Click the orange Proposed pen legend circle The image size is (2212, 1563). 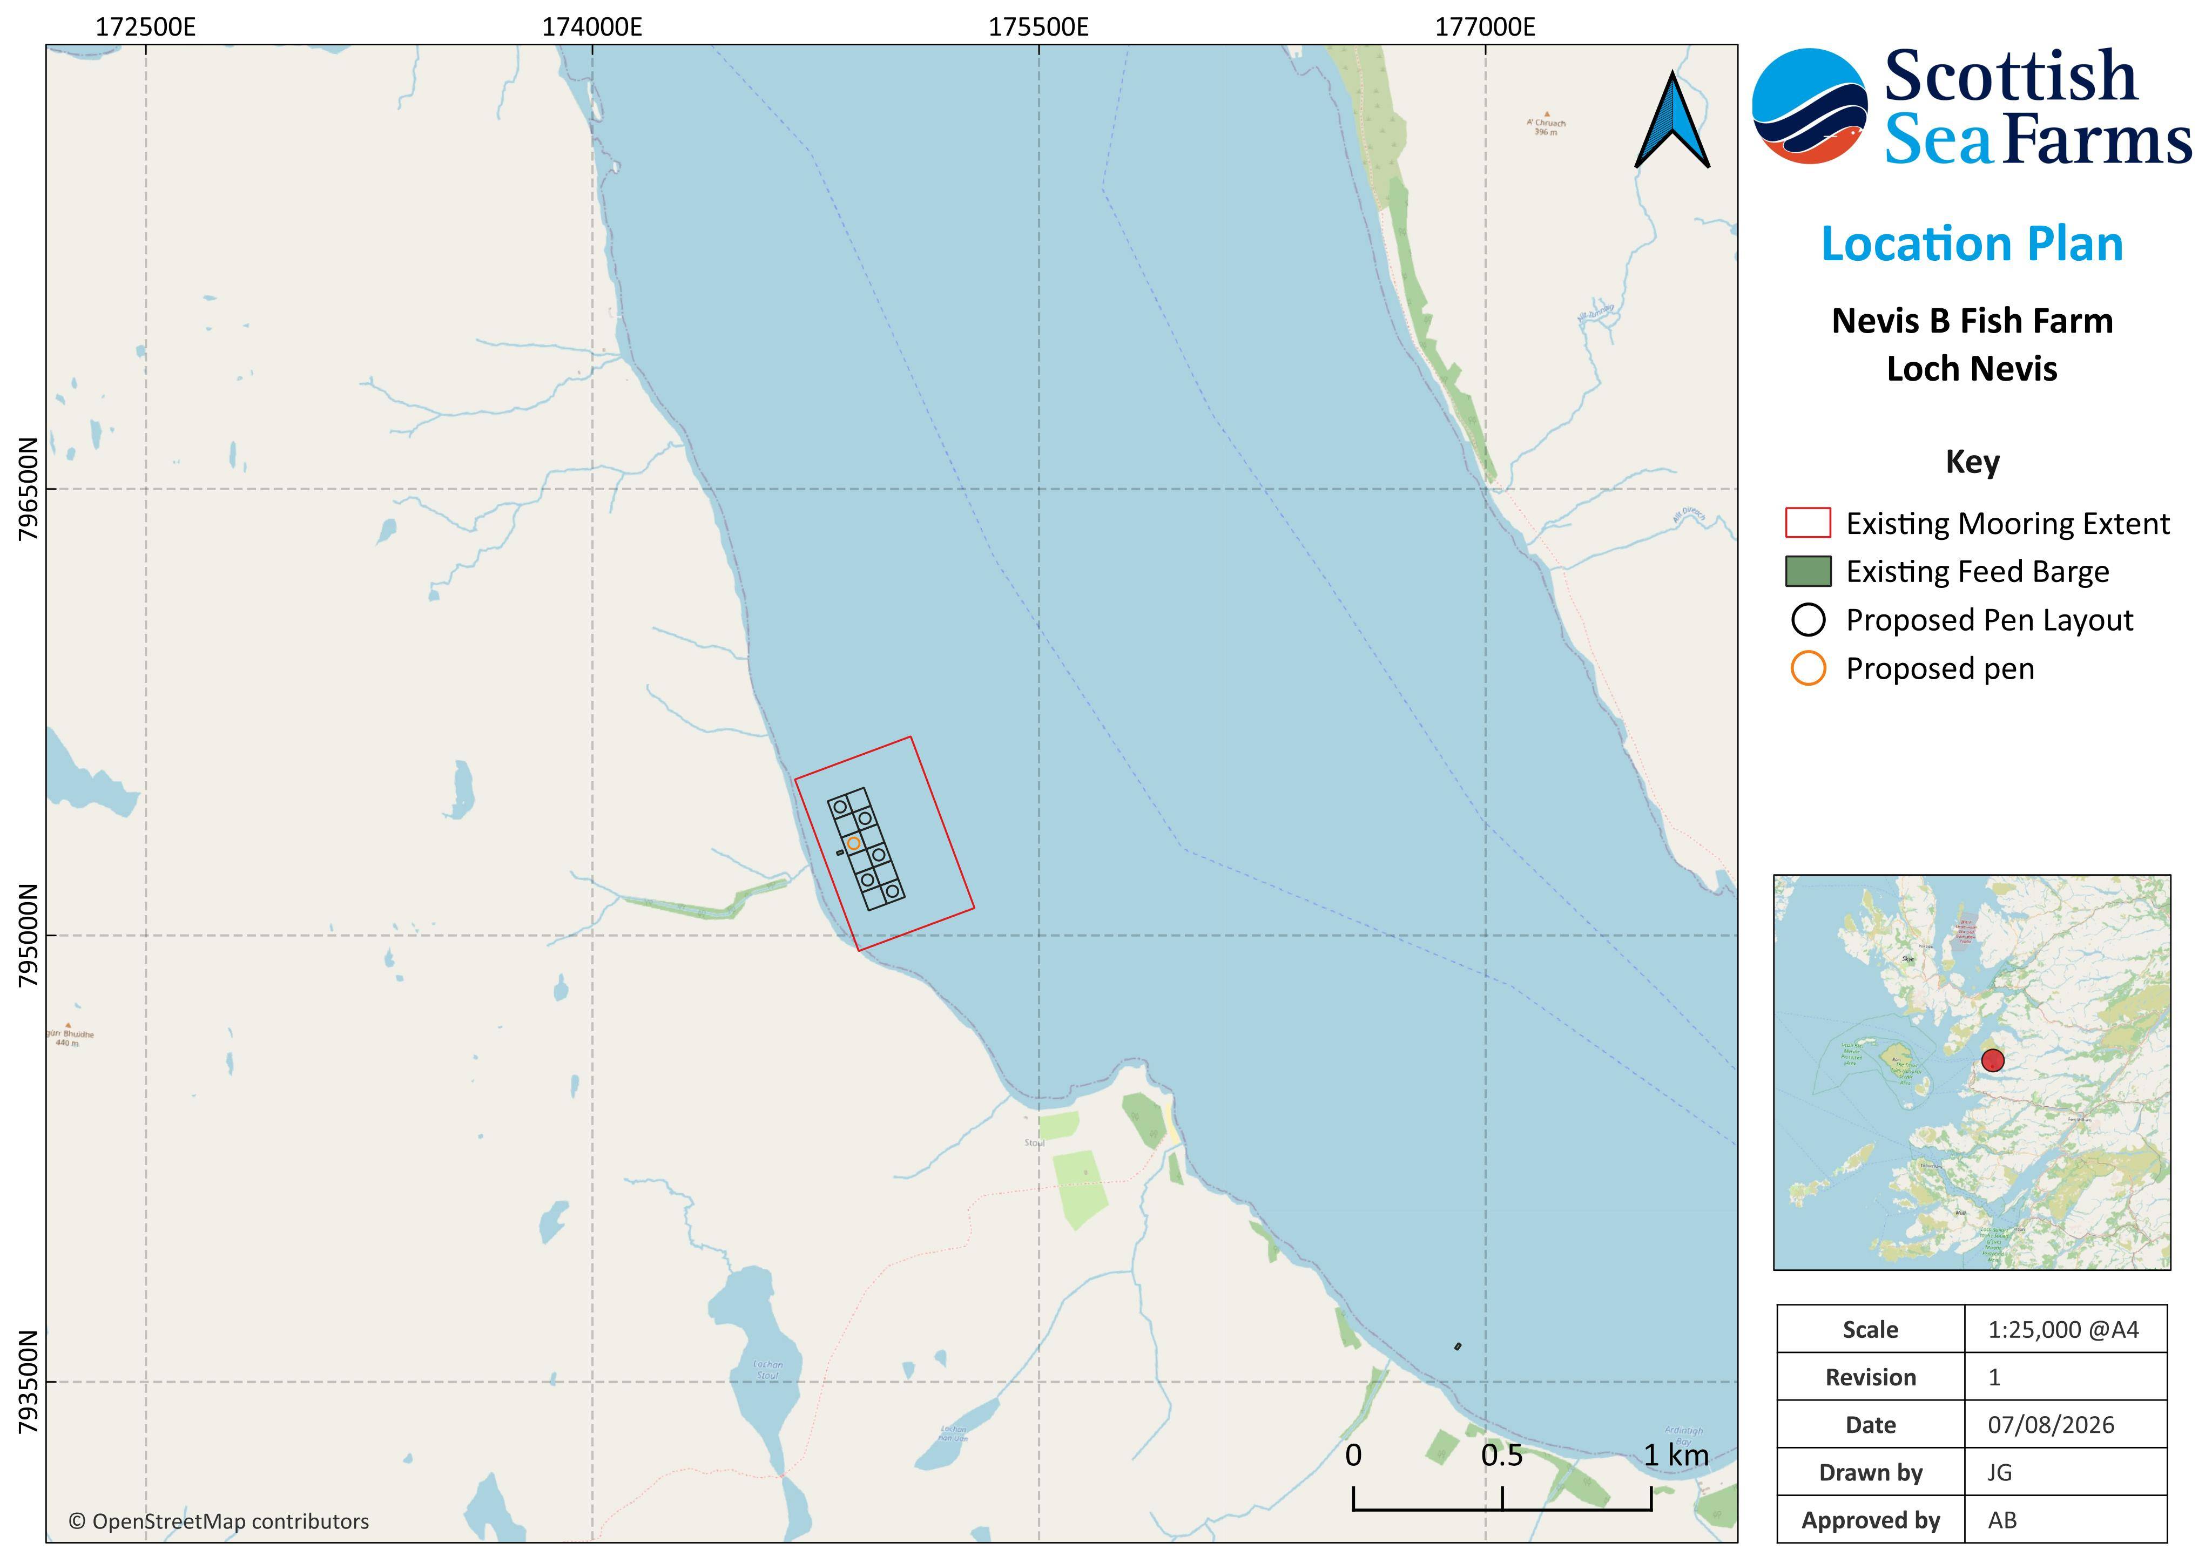(x=1809, y=668)
